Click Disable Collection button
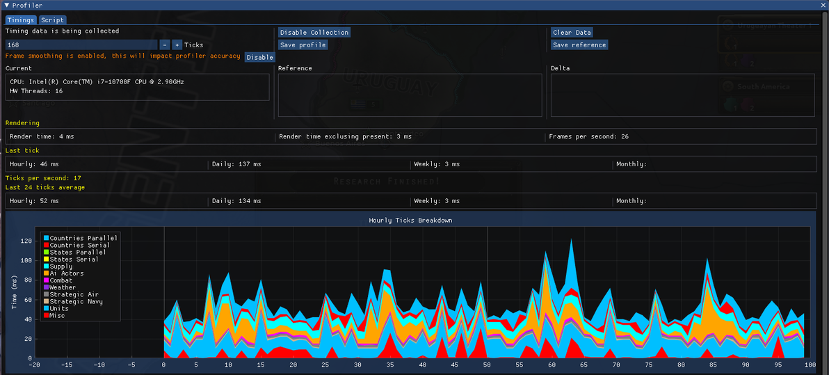 [314, 32]
